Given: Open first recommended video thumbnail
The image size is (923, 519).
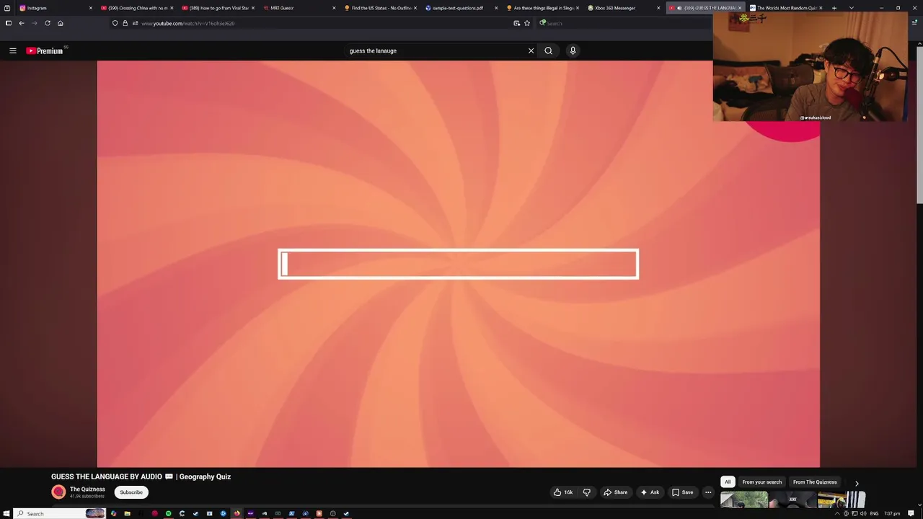Looking at the screenshot, I should (744, 500).
